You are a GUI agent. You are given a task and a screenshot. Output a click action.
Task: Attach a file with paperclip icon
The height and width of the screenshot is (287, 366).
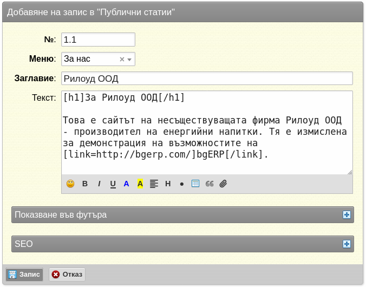(x=224, y=184)
